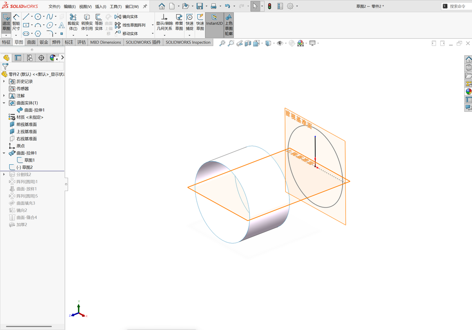Open the ConfigurationManager tab icon

(x=29, y=58)
